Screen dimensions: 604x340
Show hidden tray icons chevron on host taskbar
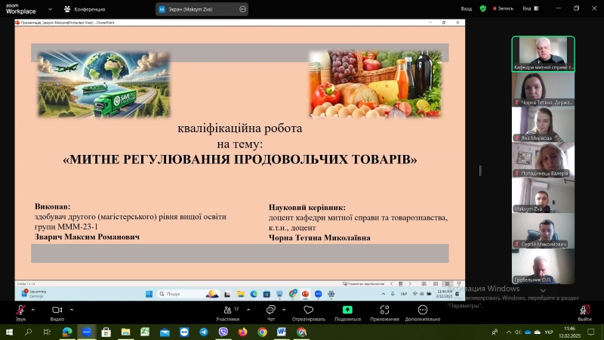509,332
